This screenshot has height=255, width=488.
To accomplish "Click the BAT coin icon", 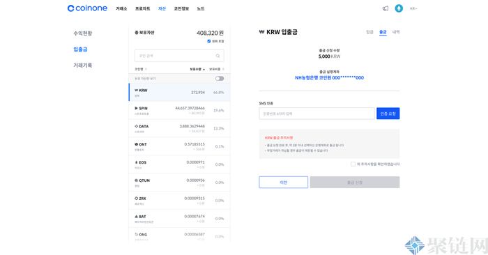I will (136, 217).
